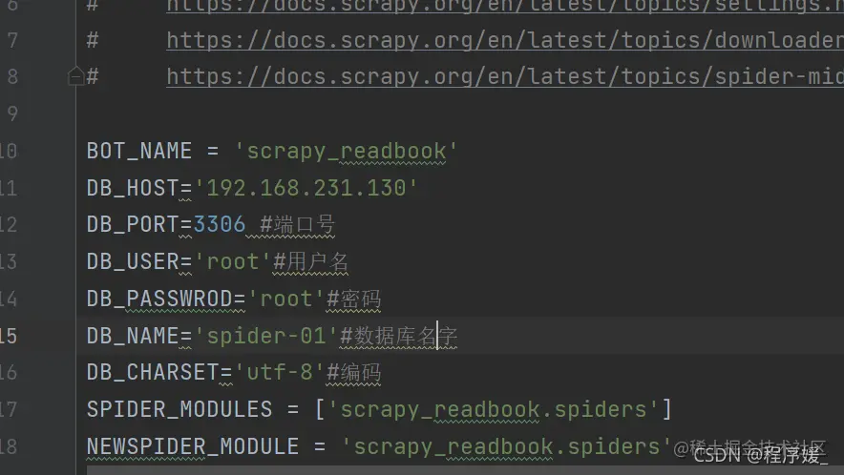Click the misspelled DB_PASSWROD variable
The height and width of the screenshot is (475, 844).
(x=159, y=299)
